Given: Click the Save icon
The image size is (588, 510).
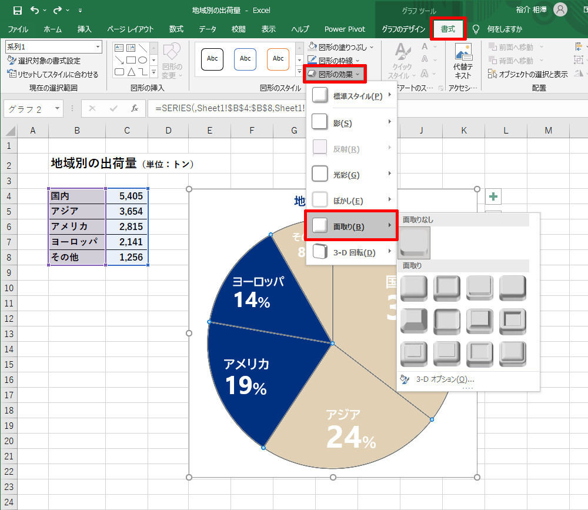Looking at the screenshot, I should click(18, 10).
